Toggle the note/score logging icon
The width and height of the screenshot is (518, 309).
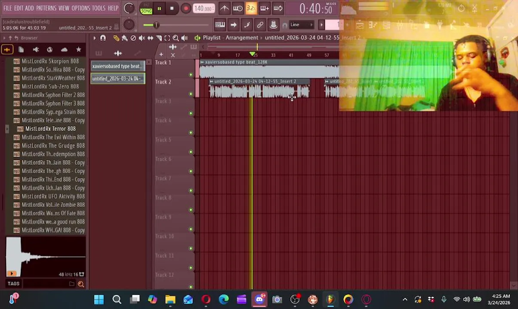click(x=247, y=25)
